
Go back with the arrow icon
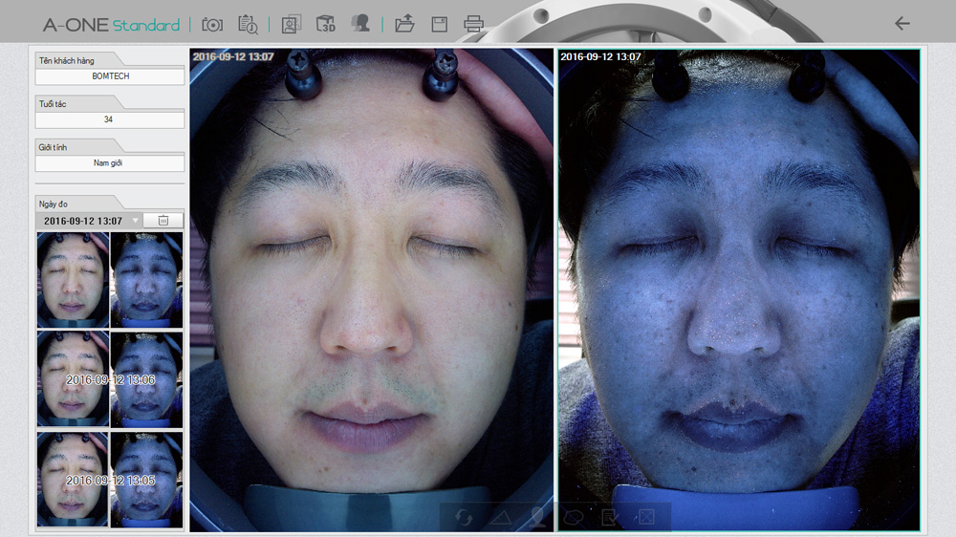click(x=902, y=24)
